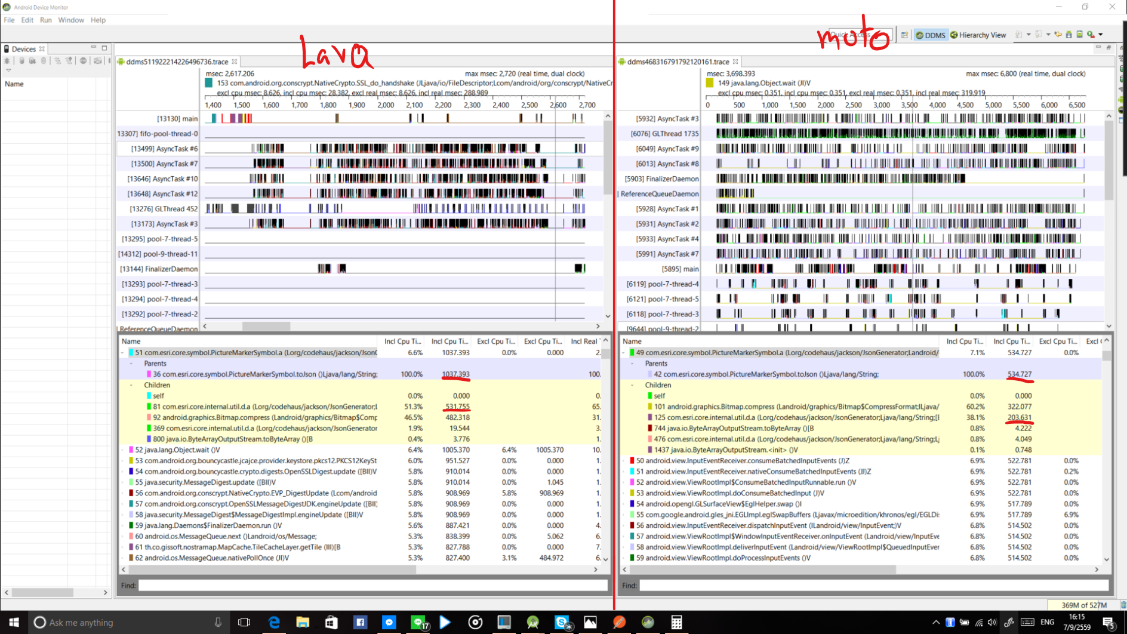The image size is (1127, 634).
Task: Select 52 java.lang.Object.wait row in left trace
Action: [361, 450]
